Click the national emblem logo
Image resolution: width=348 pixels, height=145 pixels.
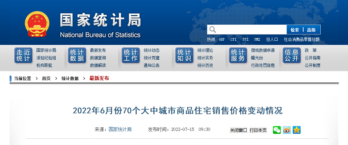(37, 24)
